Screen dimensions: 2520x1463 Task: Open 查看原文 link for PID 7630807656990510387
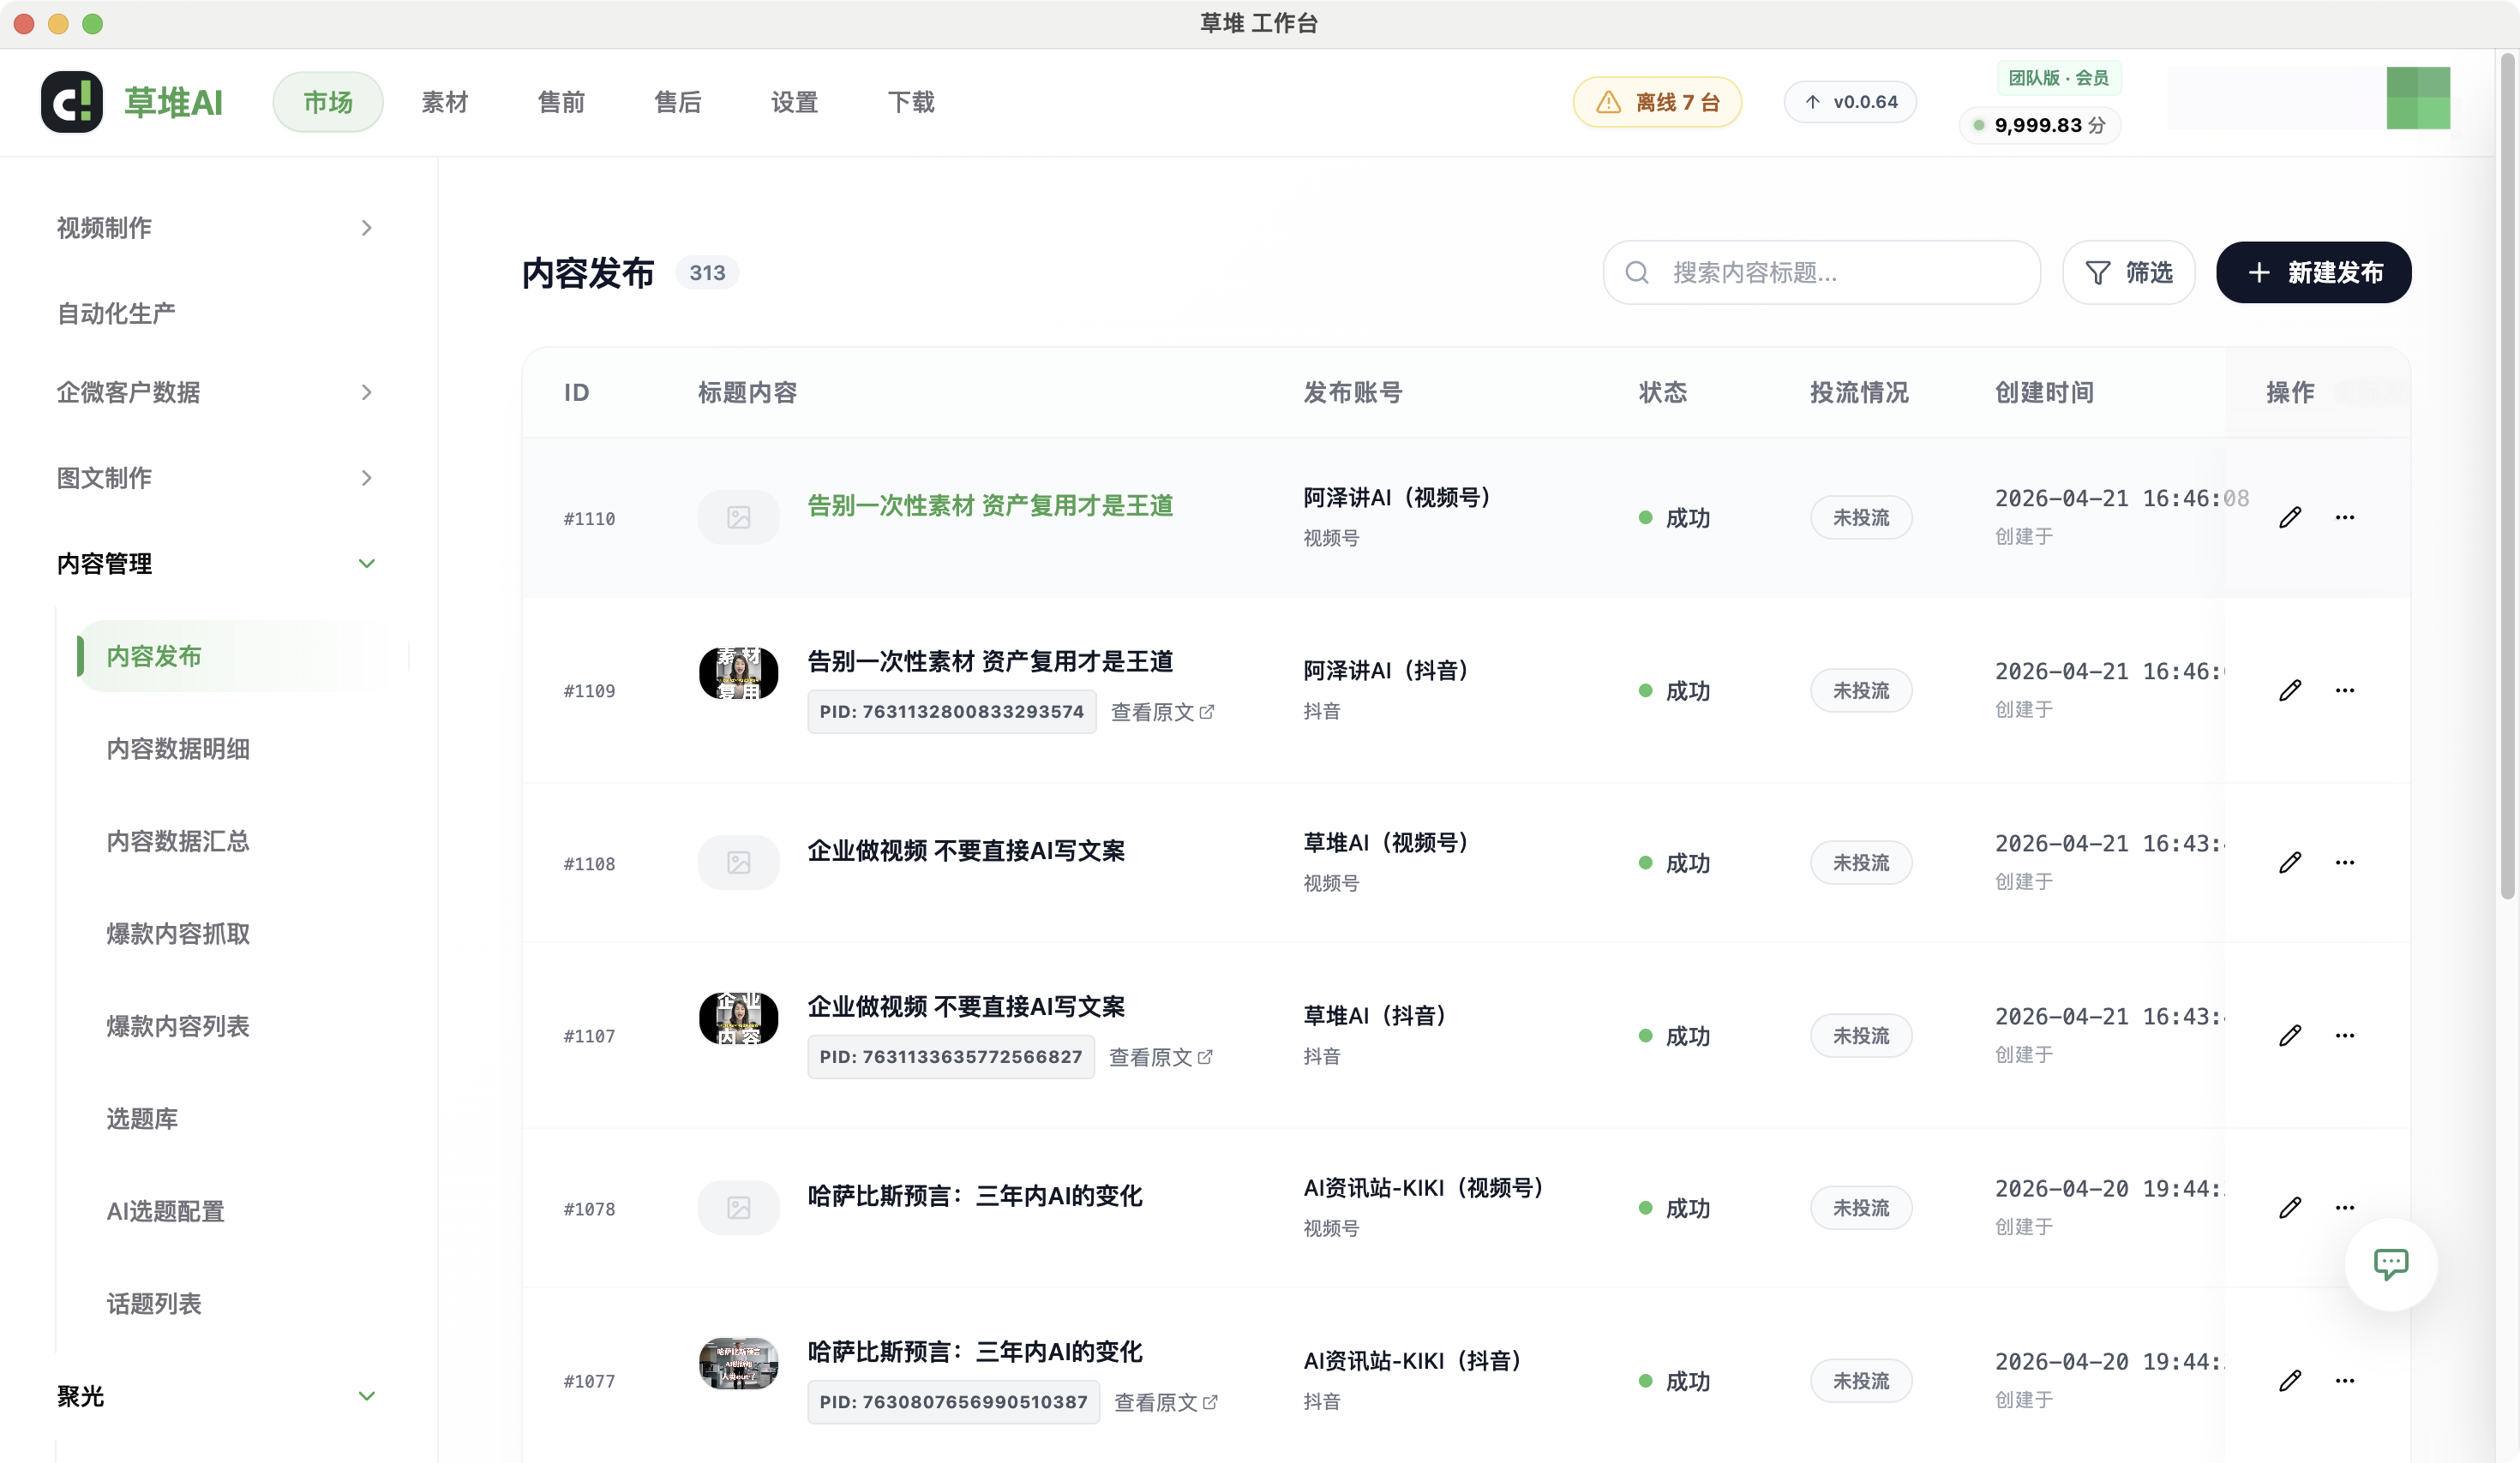click(1166, 1402)
